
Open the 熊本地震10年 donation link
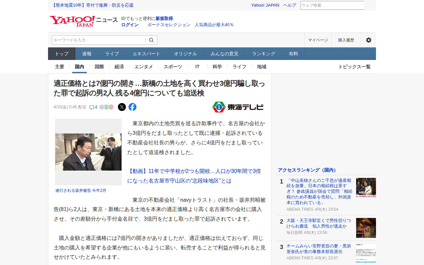coord(93,5)
